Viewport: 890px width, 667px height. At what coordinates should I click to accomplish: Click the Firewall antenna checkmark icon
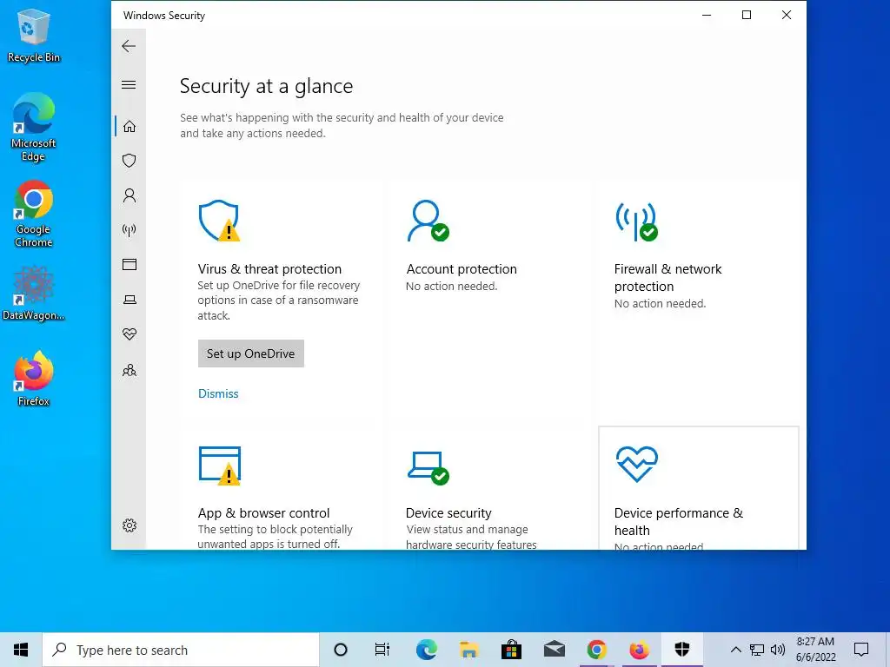(x=636, y=221)
